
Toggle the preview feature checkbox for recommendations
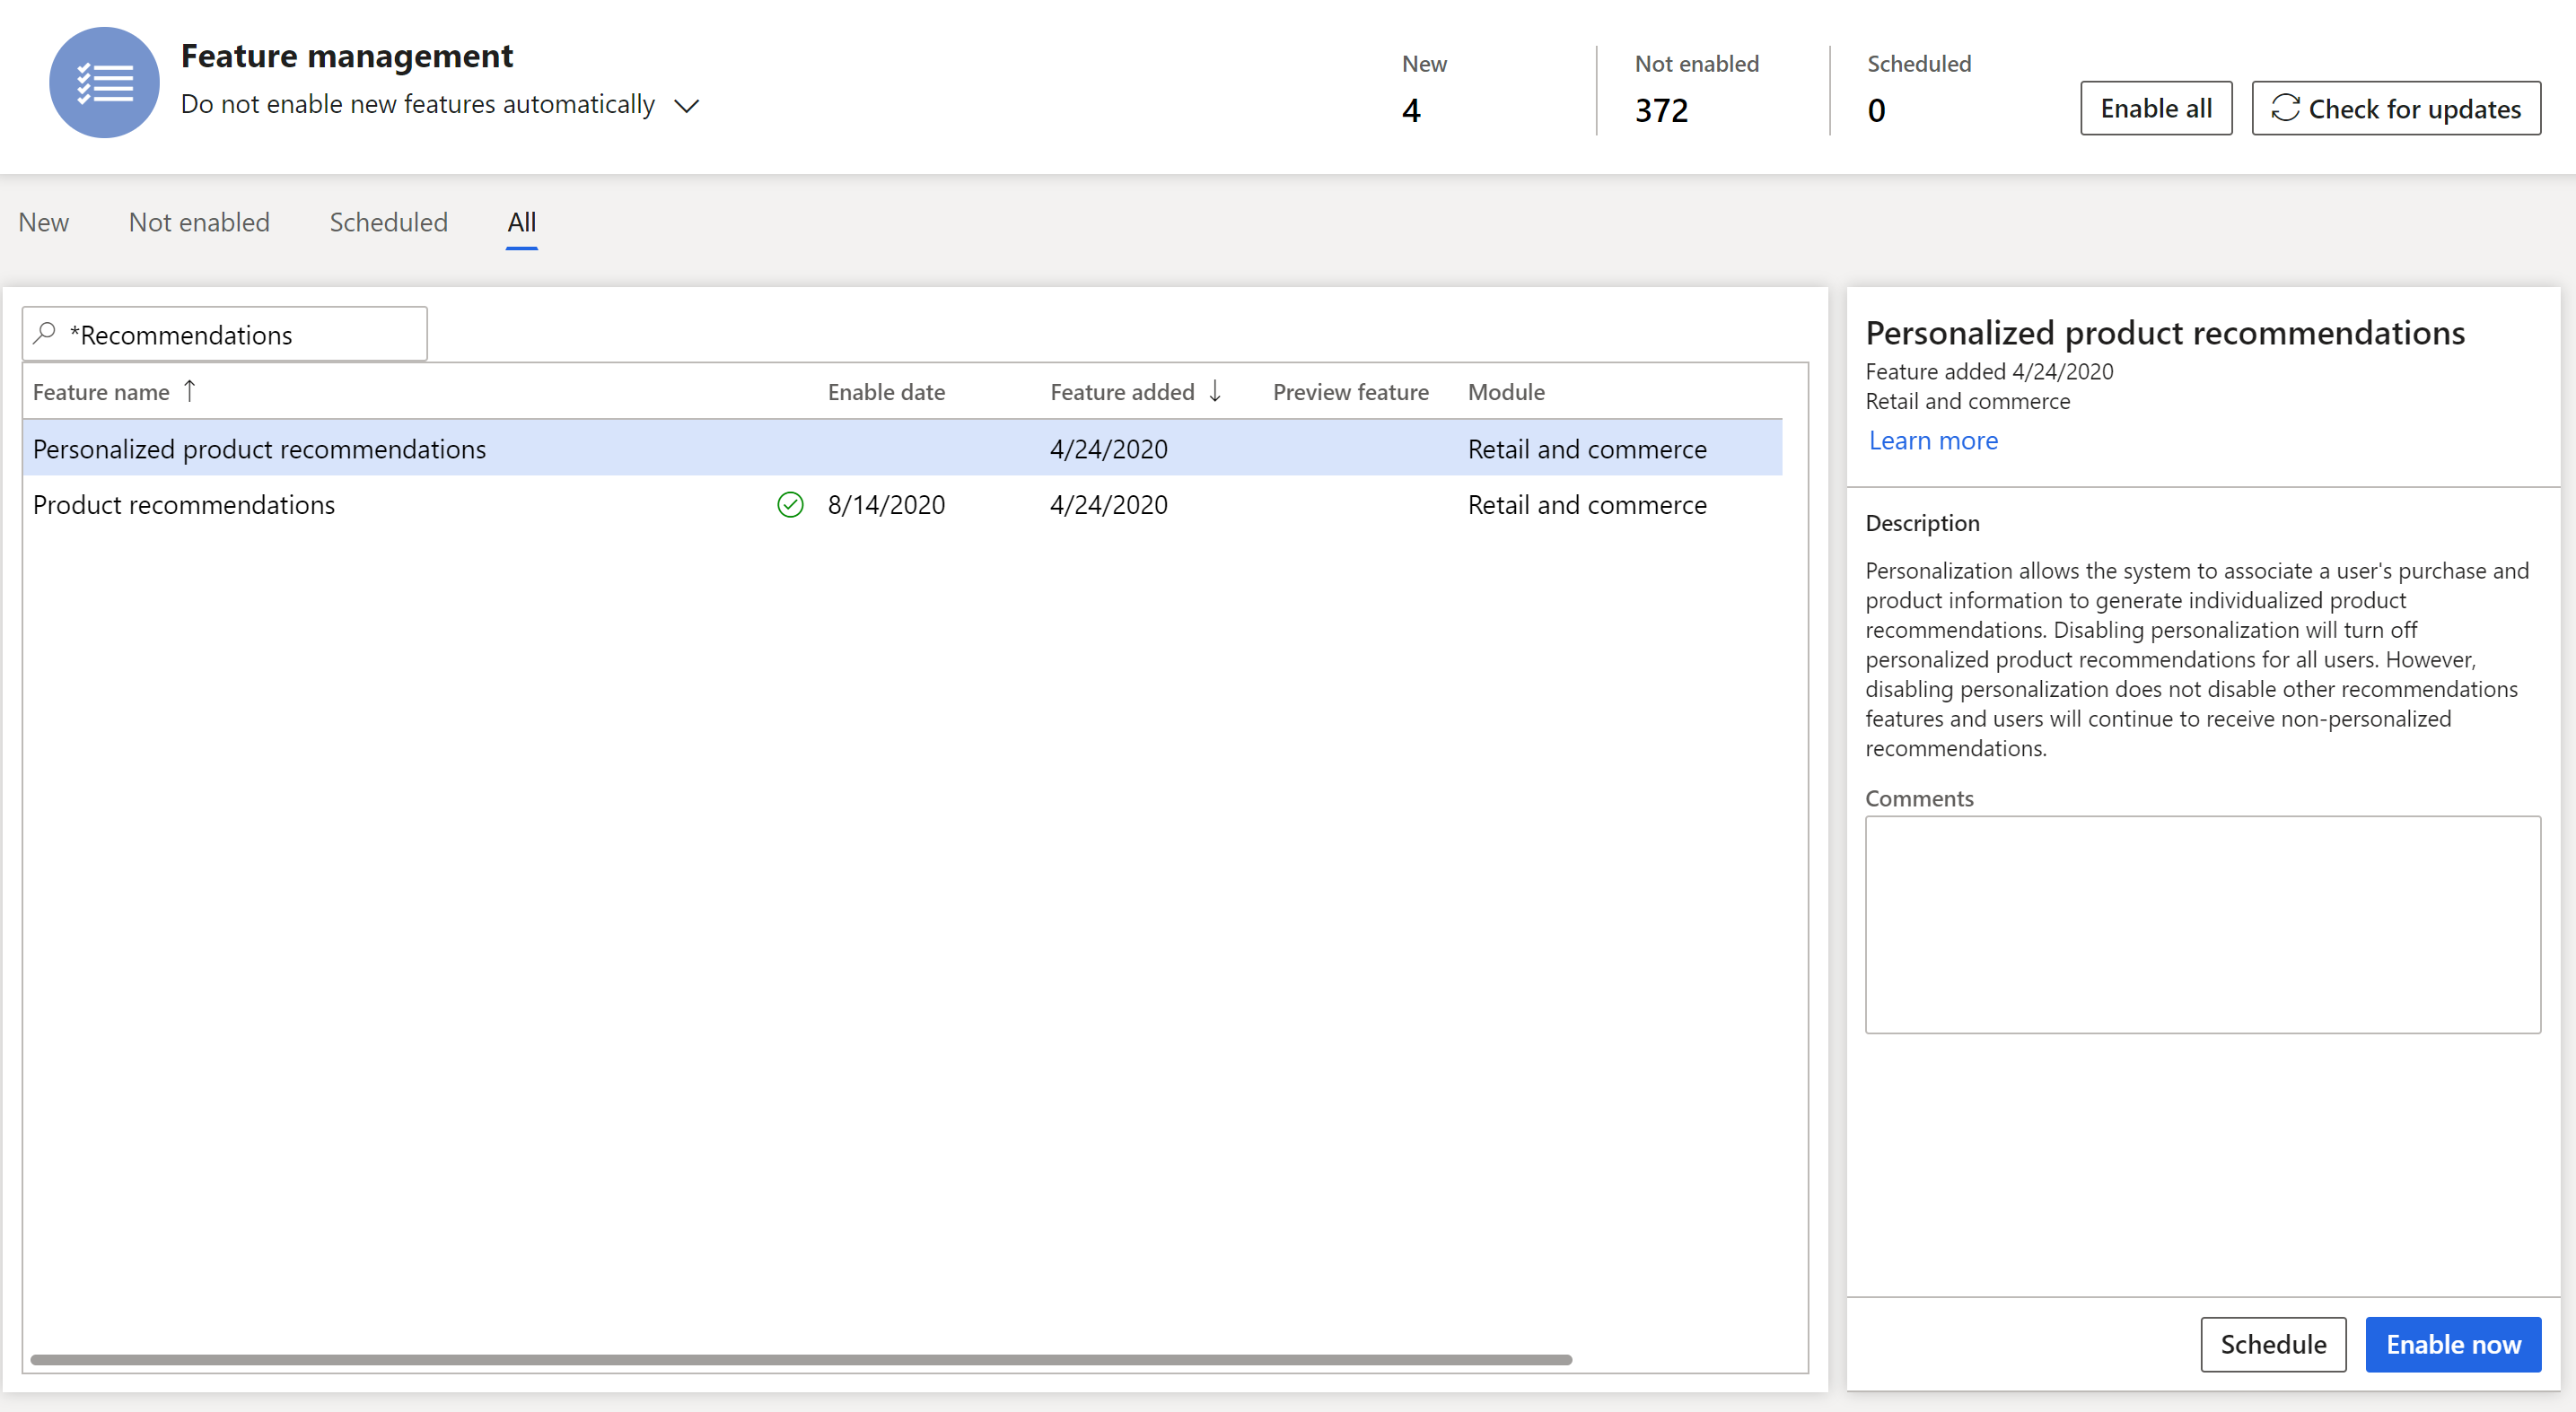click(x=1350, y=449)
